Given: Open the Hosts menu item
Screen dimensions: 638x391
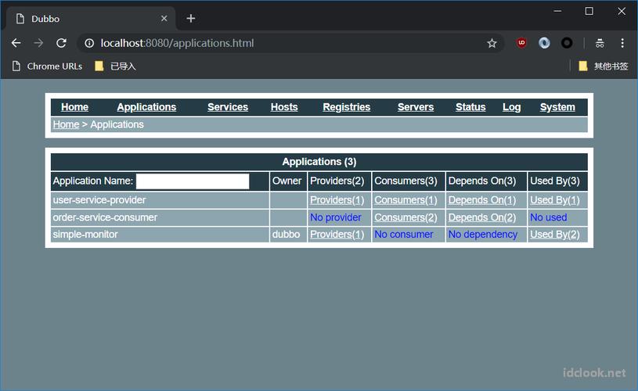Looking at the screenshot, I should click(x=284, y=107).
